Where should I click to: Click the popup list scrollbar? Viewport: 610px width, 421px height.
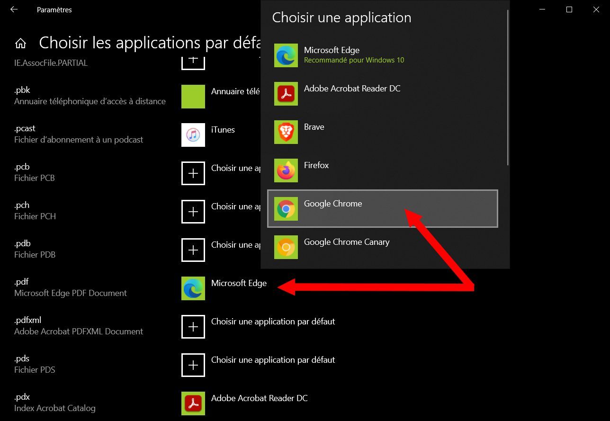[x=508, y=88]
